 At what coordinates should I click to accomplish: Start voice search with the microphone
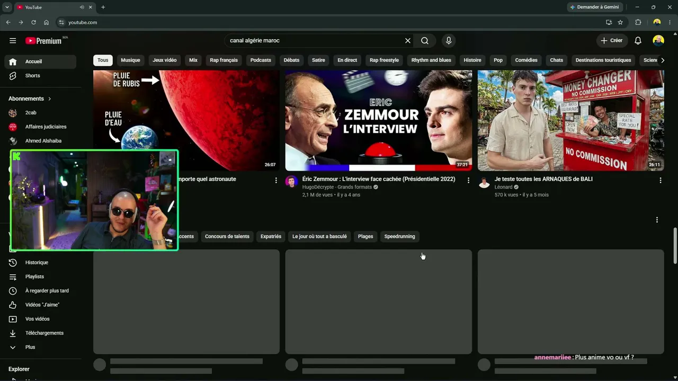(449, 41)
